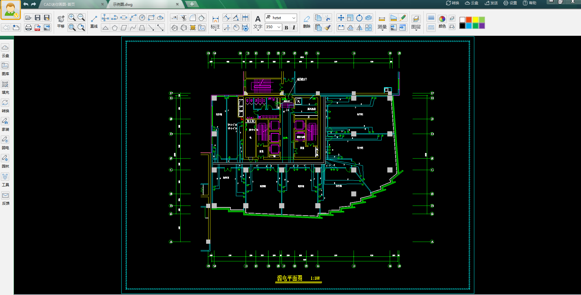Screen dimensions: 581x295
Task: Click the 发送 send button
Action: [491, 3]
